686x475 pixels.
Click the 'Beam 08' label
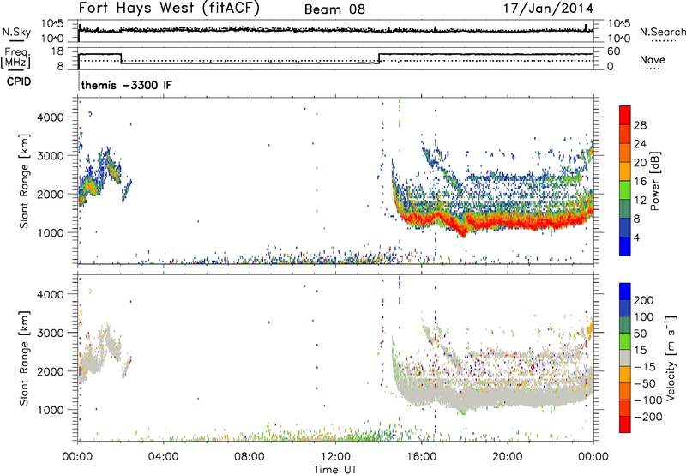(334, 9)
